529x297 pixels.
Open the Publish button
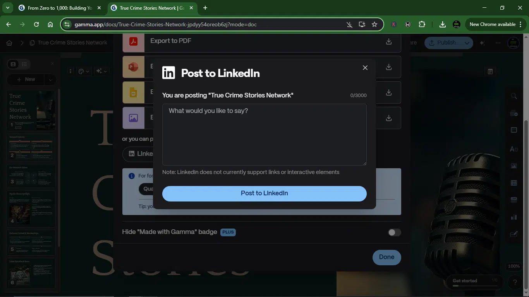pos(442,43)
